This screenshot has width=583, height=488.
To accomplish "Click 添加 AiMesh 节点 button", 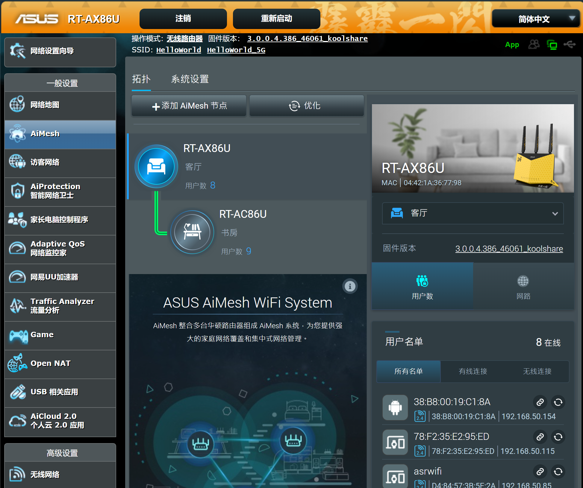I will pyautogui.click(x=189, y=106).
